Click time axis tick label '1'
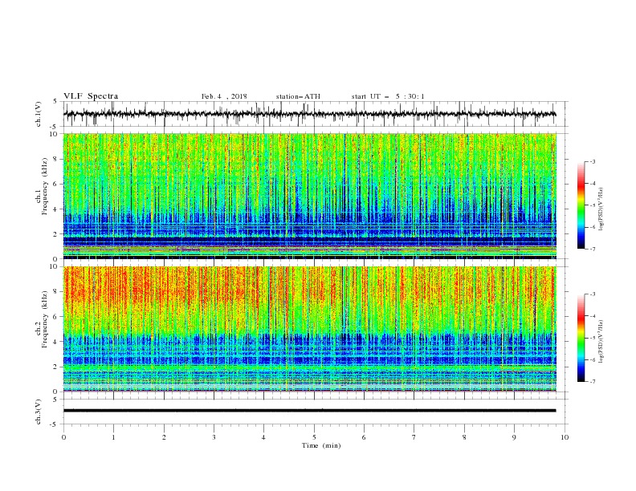 pyautogui.click(x=113, y=437)
